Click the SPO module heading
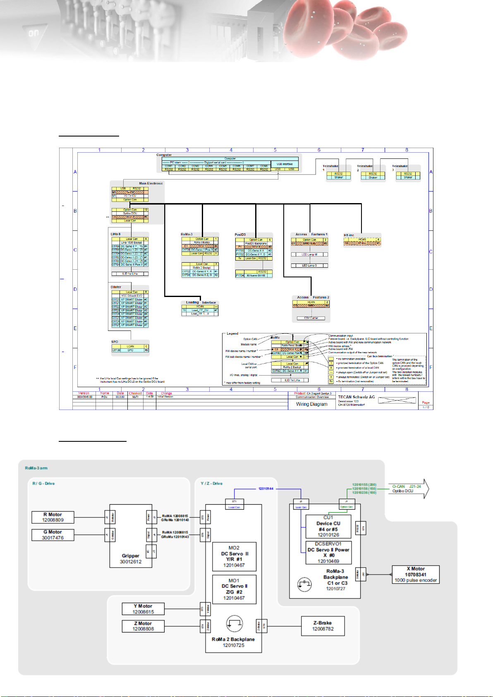 115,342
